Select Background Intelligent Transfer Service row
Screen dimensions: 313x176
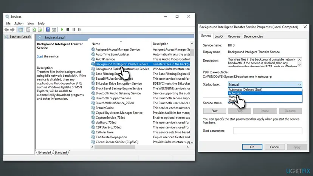pos(140,64)
